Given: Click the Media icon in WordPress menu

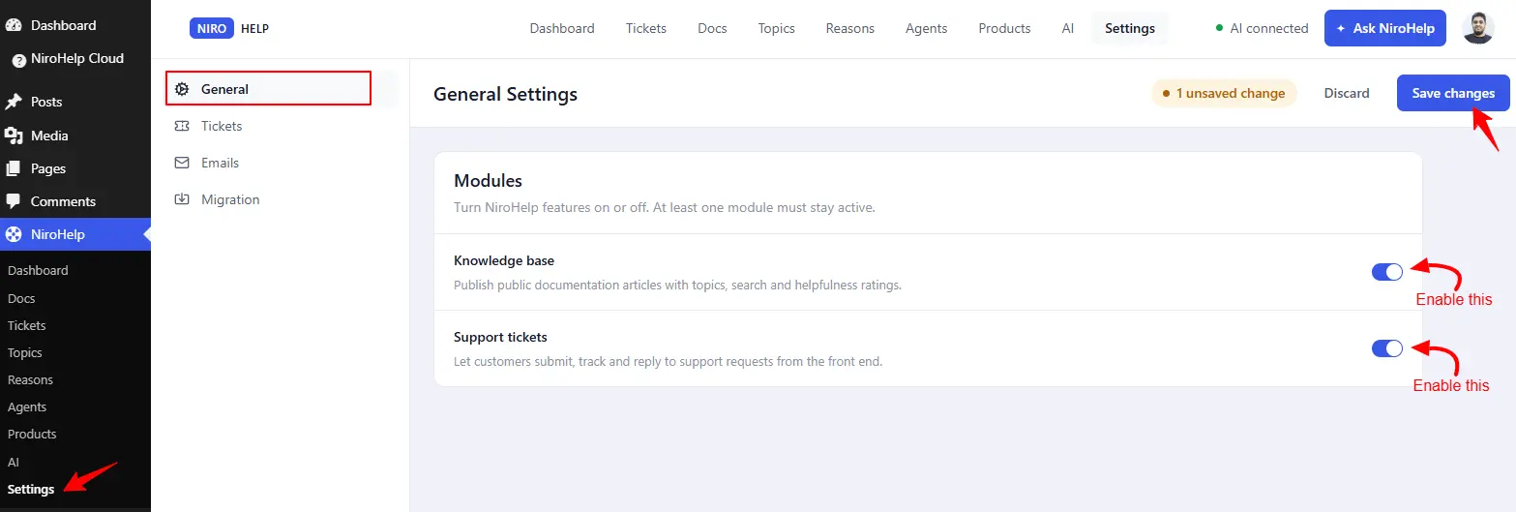Looking at the screenshot, I should point(14,136).
